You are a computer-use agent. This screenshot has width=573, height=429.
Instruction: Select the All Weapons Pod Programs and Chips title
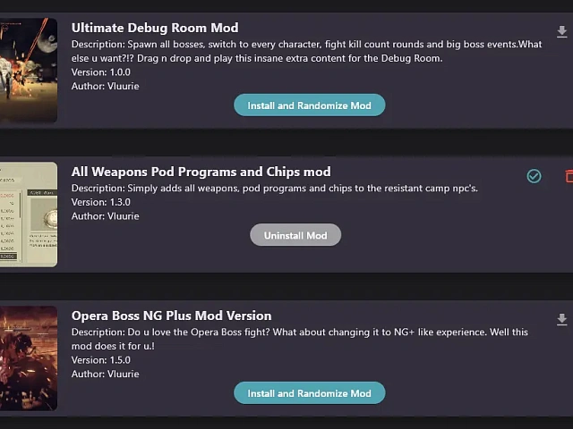[x=201, y=172]
